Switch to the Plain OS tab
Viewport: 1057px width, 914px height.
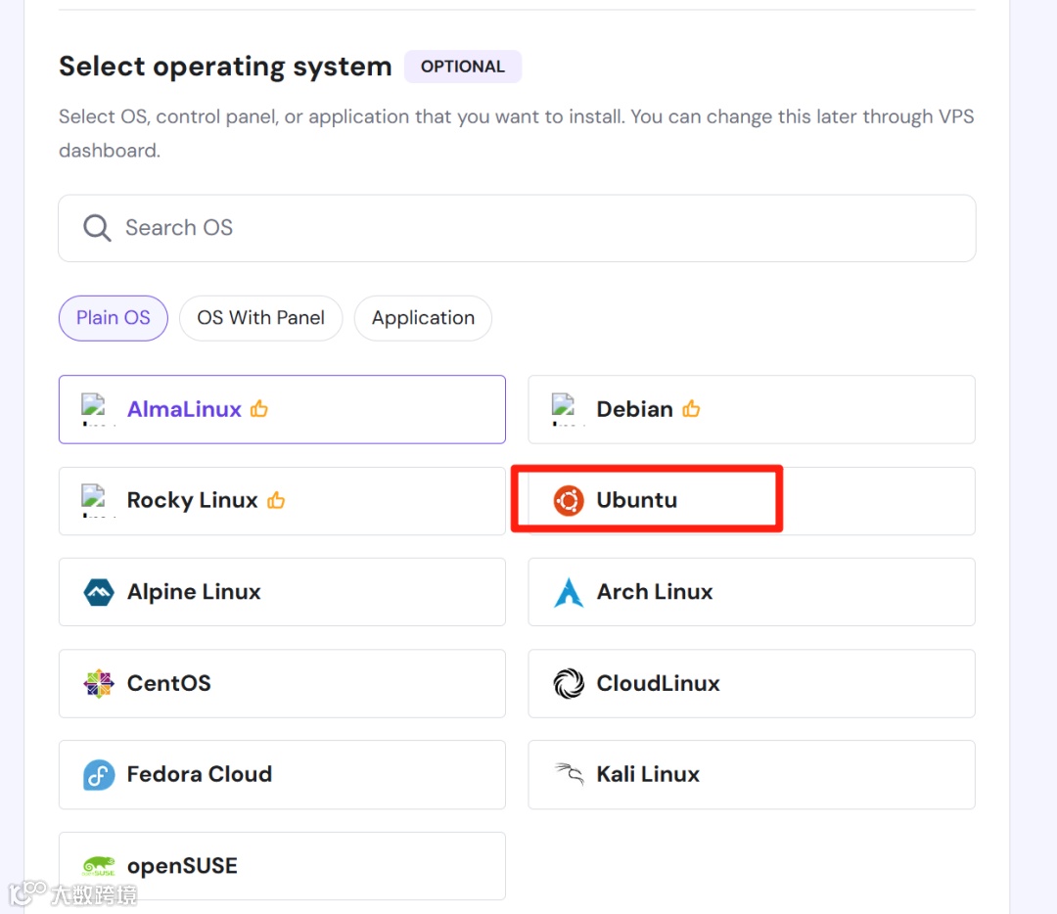[114, 318]
